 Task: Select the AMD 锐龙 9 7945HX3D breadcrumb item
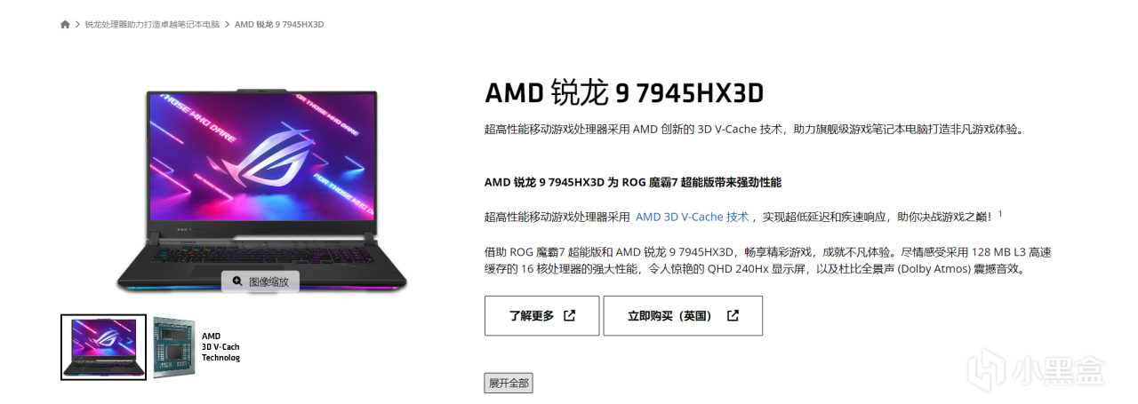279,25
